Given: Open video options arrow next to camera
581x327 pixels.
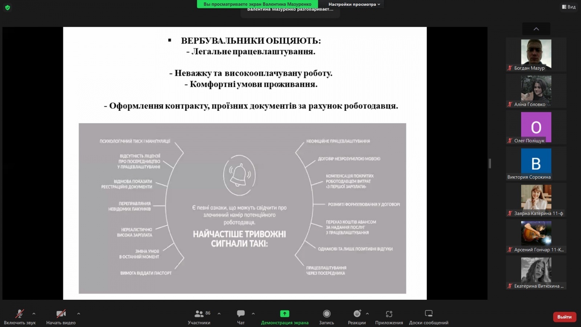Looking at the screenshot, I should [x=78, y=314].
